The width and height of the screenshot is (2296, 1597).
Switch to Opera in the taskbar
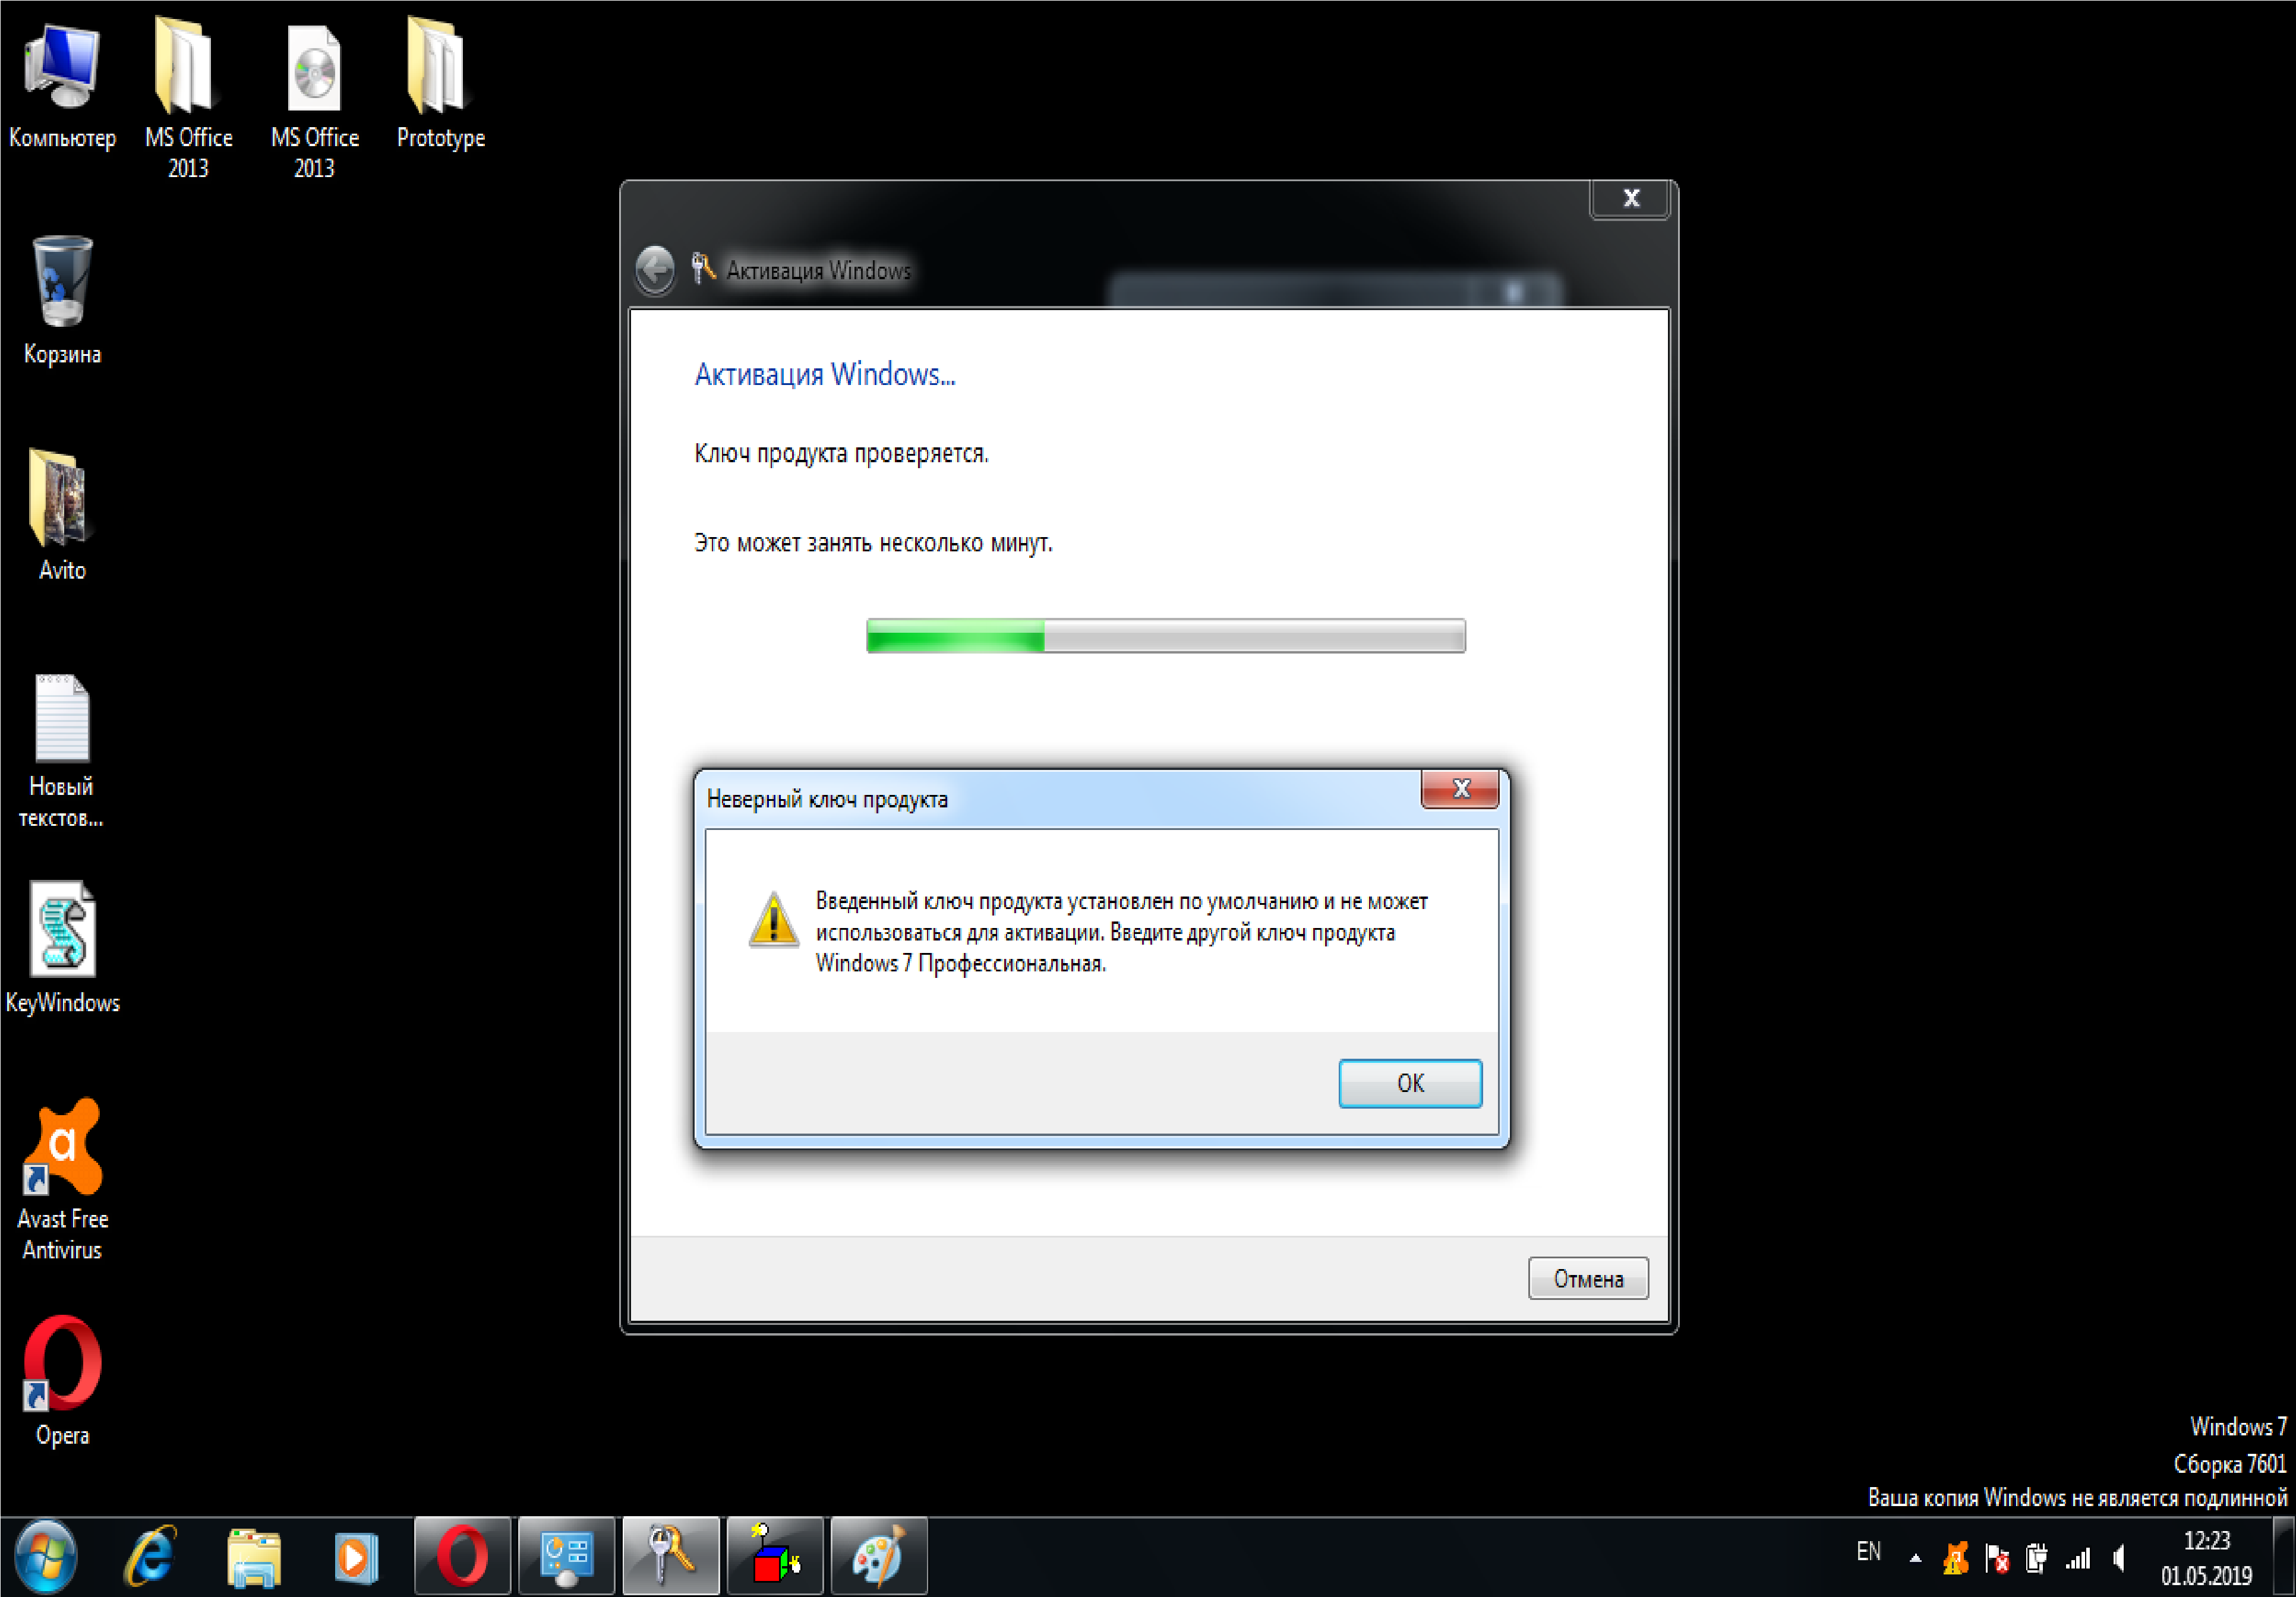(x=463, y=1556)
